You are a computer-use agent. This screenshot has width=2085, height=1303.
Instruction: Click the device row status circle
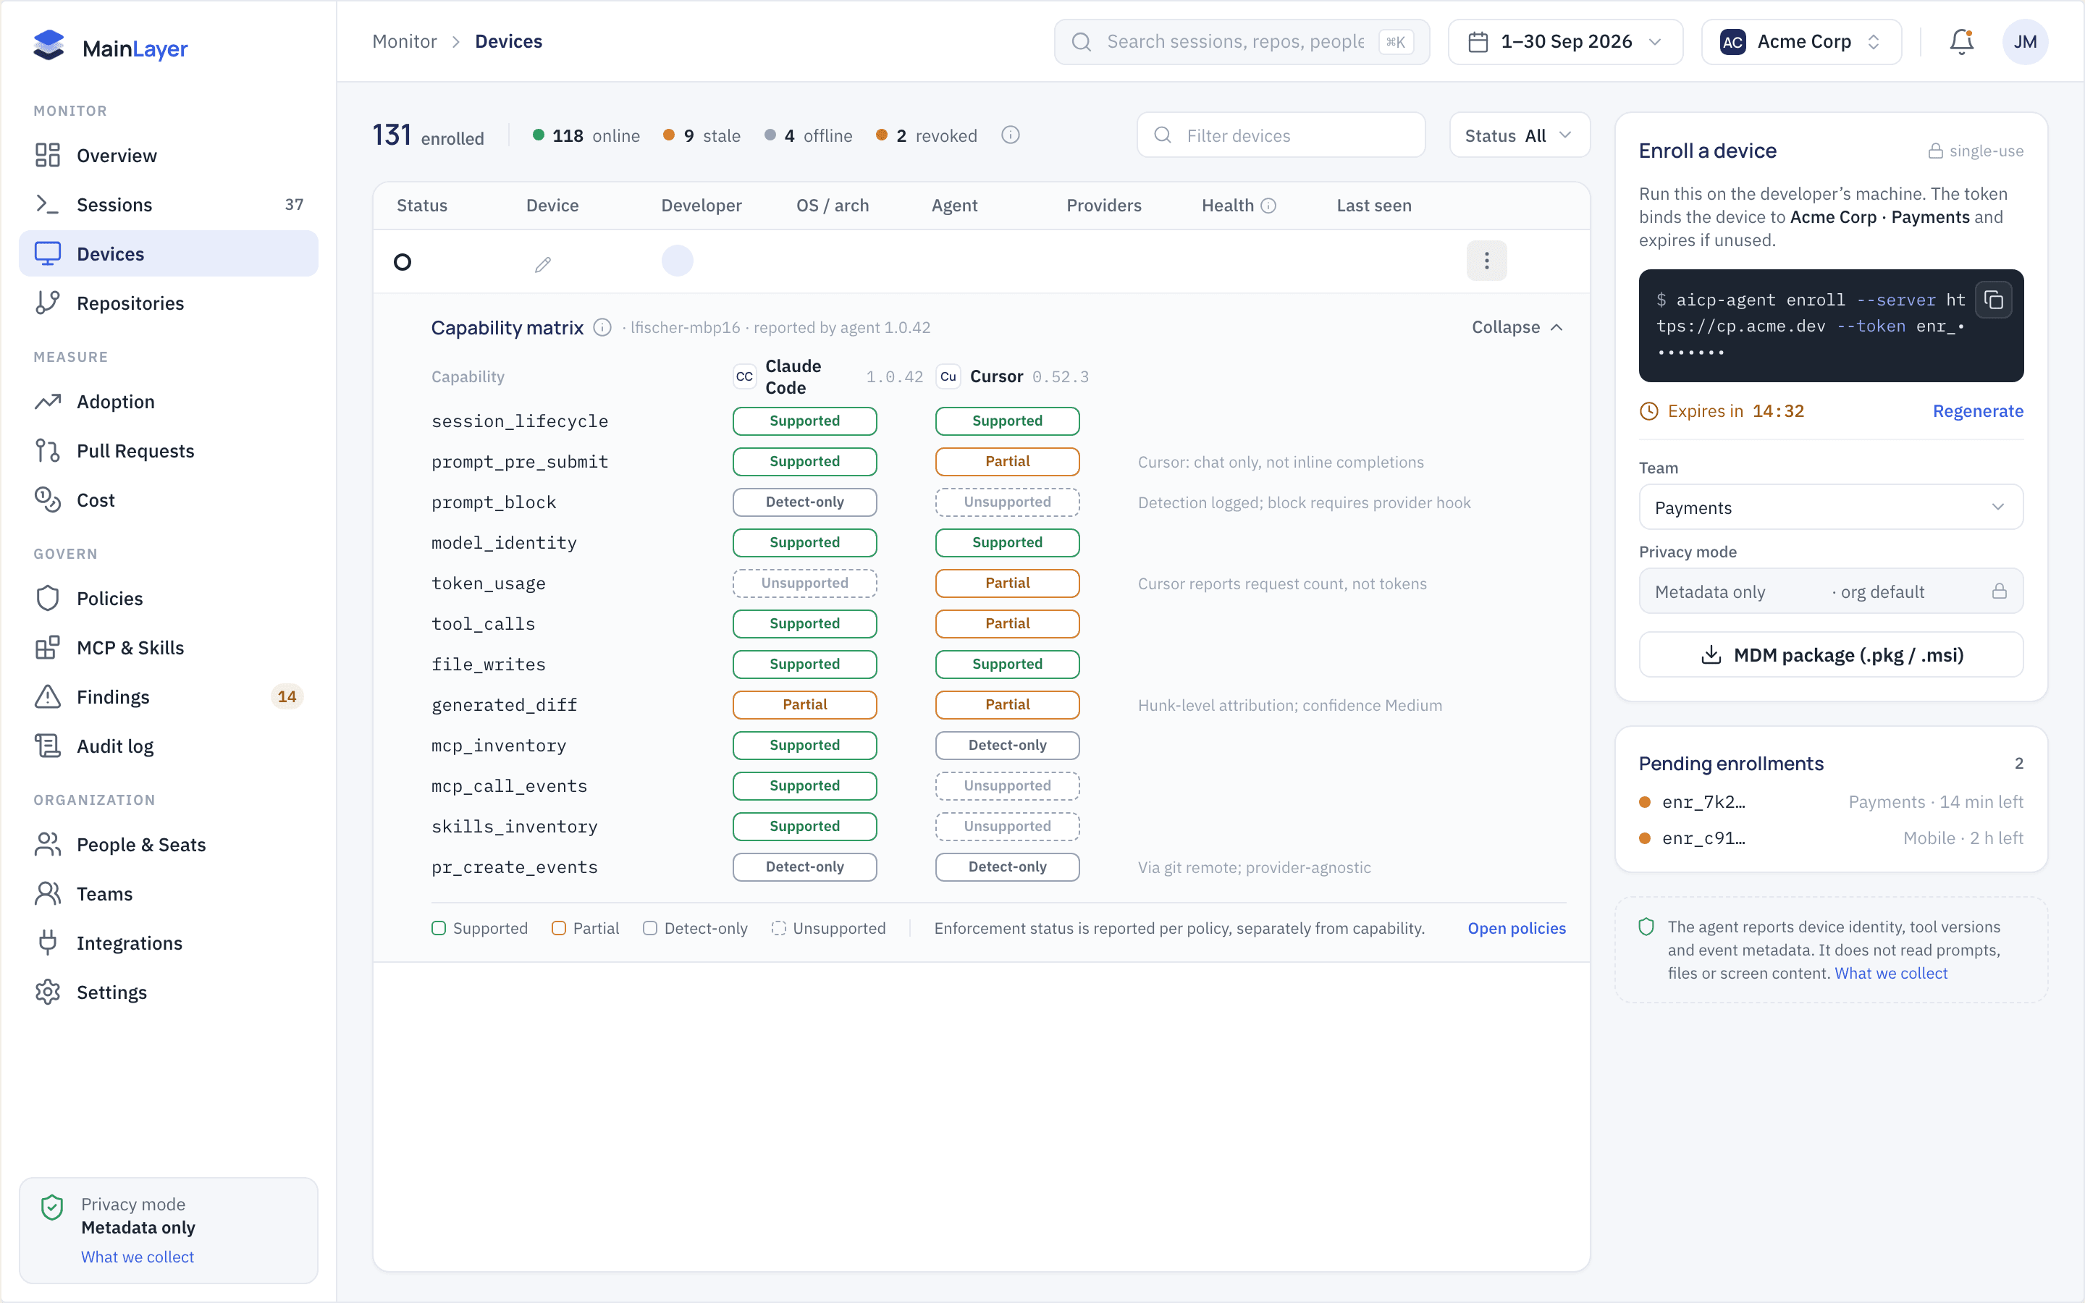coord(403,262)
